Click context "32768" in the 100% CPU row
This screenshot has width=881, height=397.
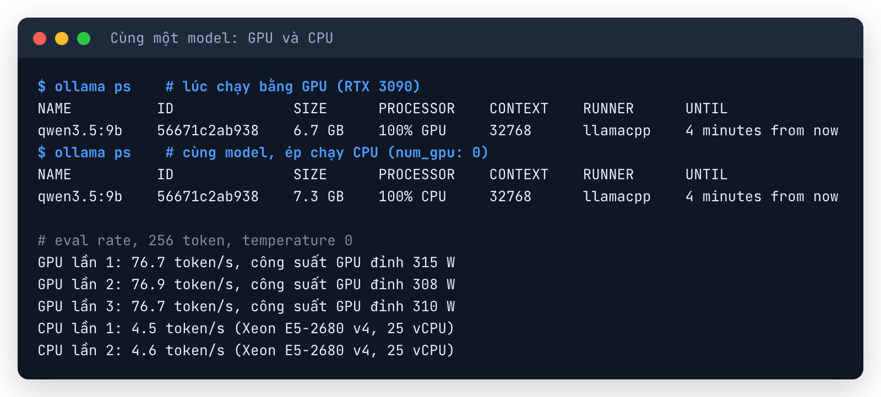pyautogui.click(x=510, y=196)
